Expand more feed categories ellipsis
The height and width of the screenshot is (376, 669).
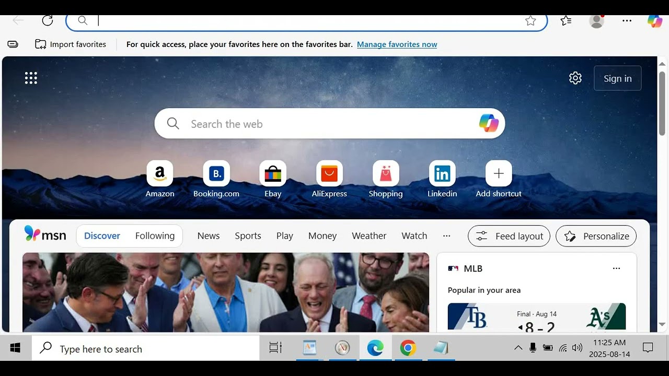(446, 236)
